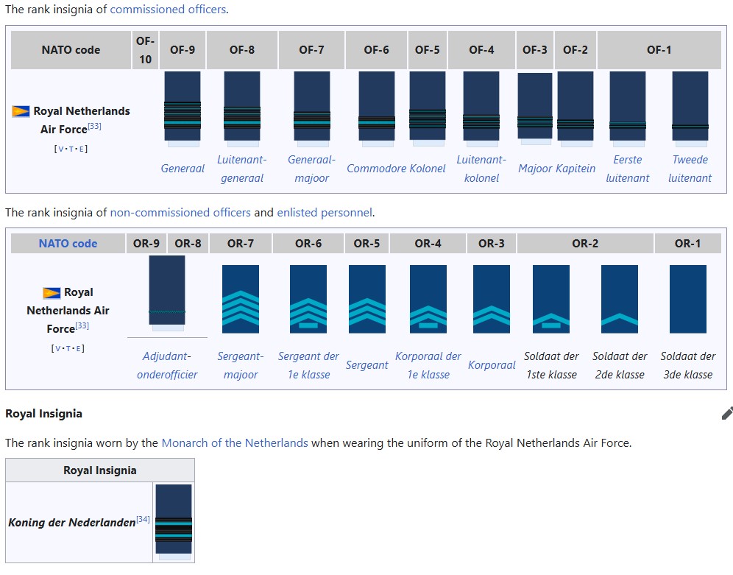Open the Korporaal insignia image

click(492, 299)
